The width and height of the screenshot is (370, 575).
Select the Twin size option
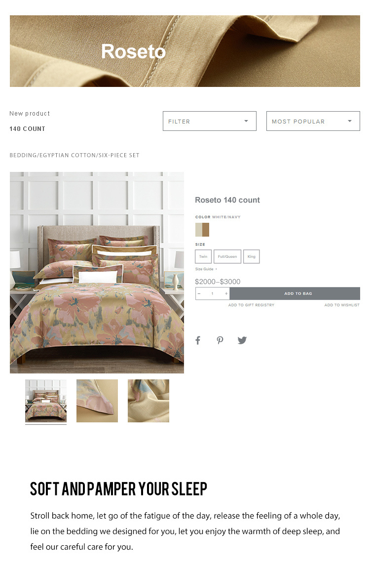[203, 257]
